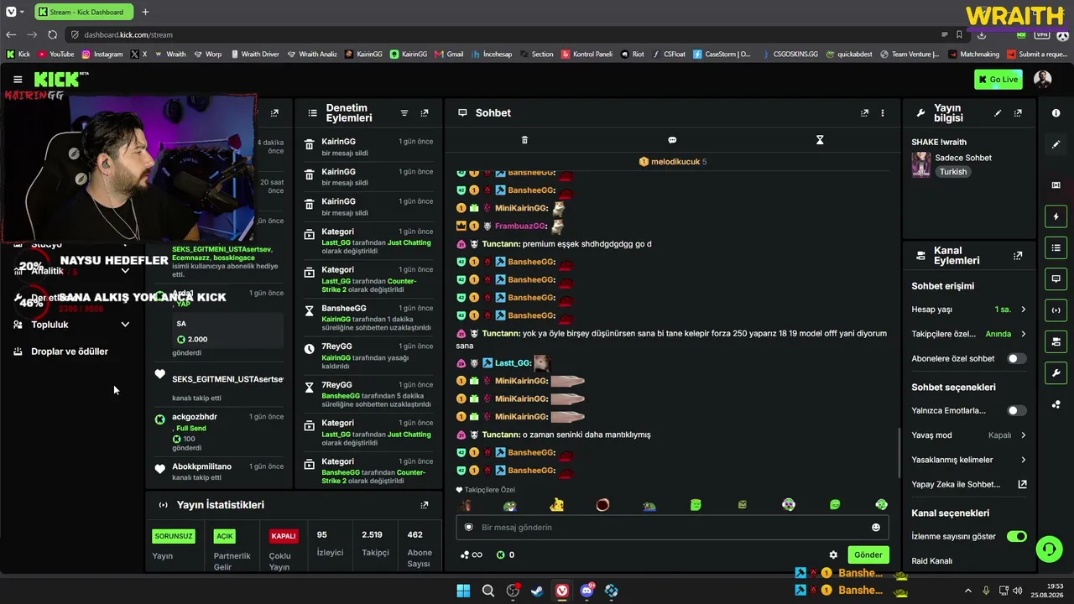Pop out the Kanal Eylemleri panel

tap(1018, 255)
